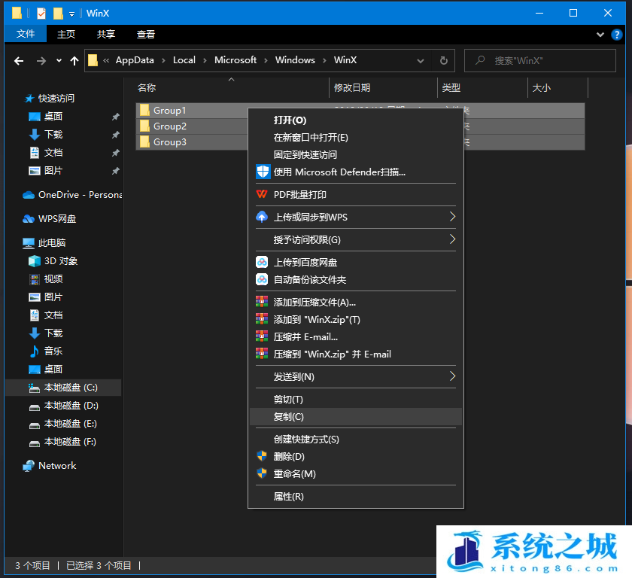The width and height of the screenshot is (632, 578).
Task: Select 此电脑 in the navigation pane
Action: (x=52, y=243)
